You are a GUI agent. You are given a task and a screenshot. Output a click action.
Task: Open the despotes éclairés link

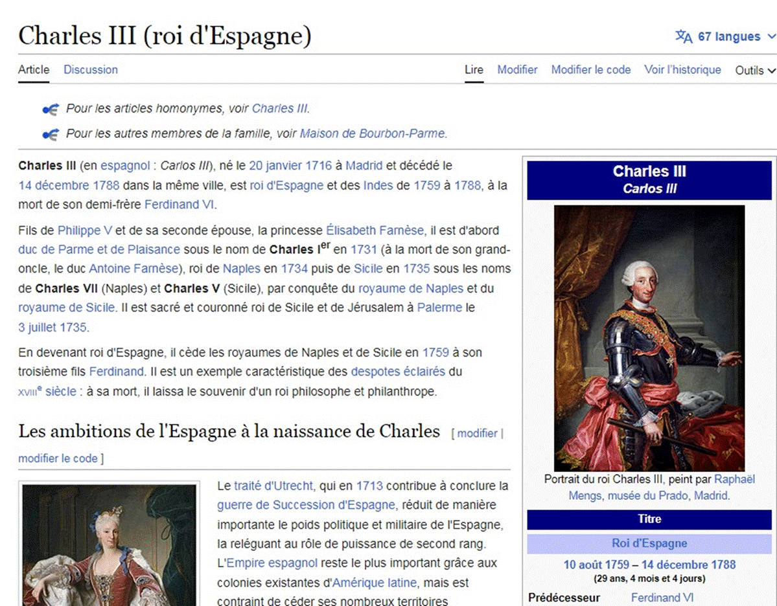(x=398, y=372)
